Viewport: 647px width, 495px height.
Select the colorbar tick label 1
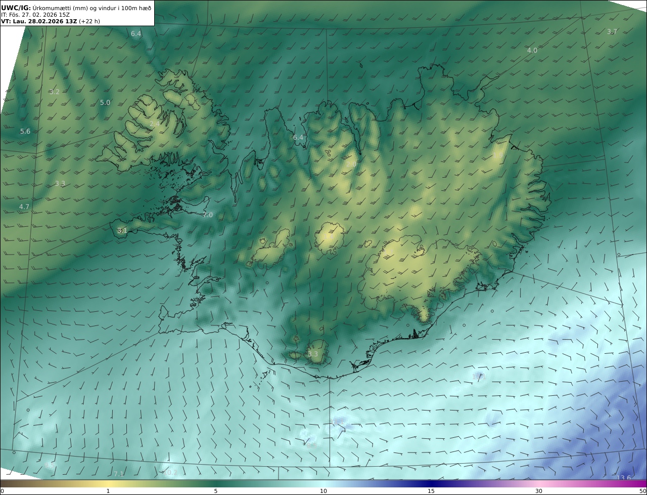pyautogui.click(x=108, y=491)
